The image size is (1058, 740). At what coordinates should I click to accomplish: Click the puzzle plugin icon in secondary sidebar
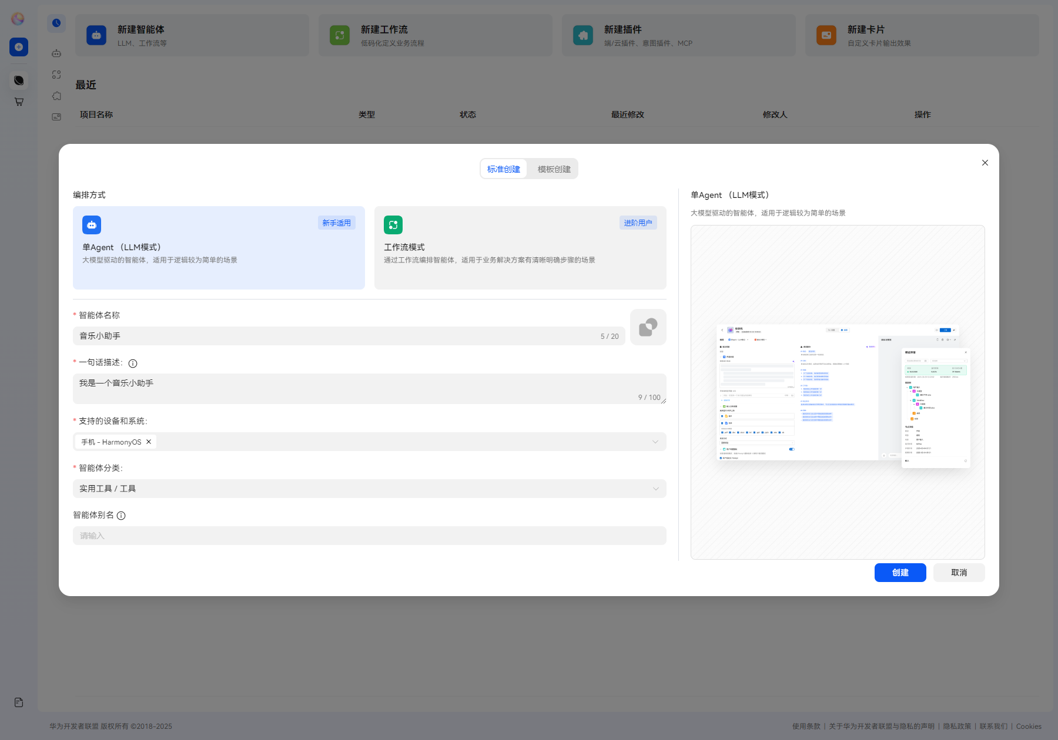tap(56, 96)
